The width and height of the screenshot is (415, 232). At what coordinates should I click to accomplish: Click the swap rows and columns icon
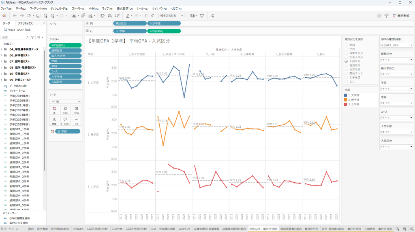point(102,16)
